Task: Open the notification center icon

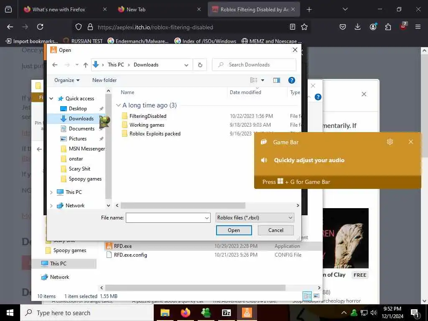Action: pos(415,313)
